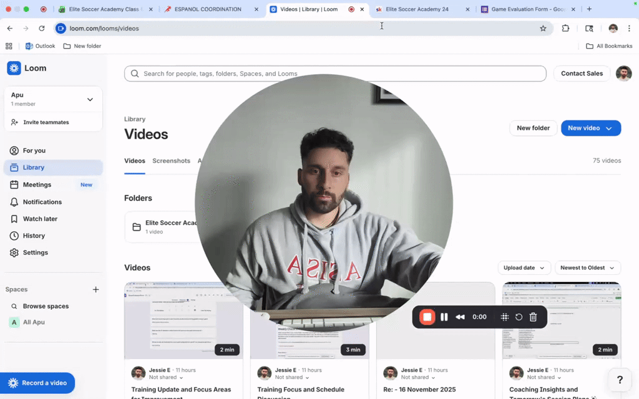
Task: Add a new Space with plus icon
Action: pyautogui.click(x=95, y=289)
